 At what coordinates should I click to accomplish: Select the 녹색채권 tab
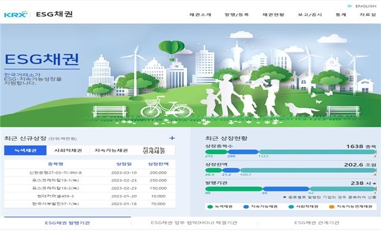coord(25,150)
